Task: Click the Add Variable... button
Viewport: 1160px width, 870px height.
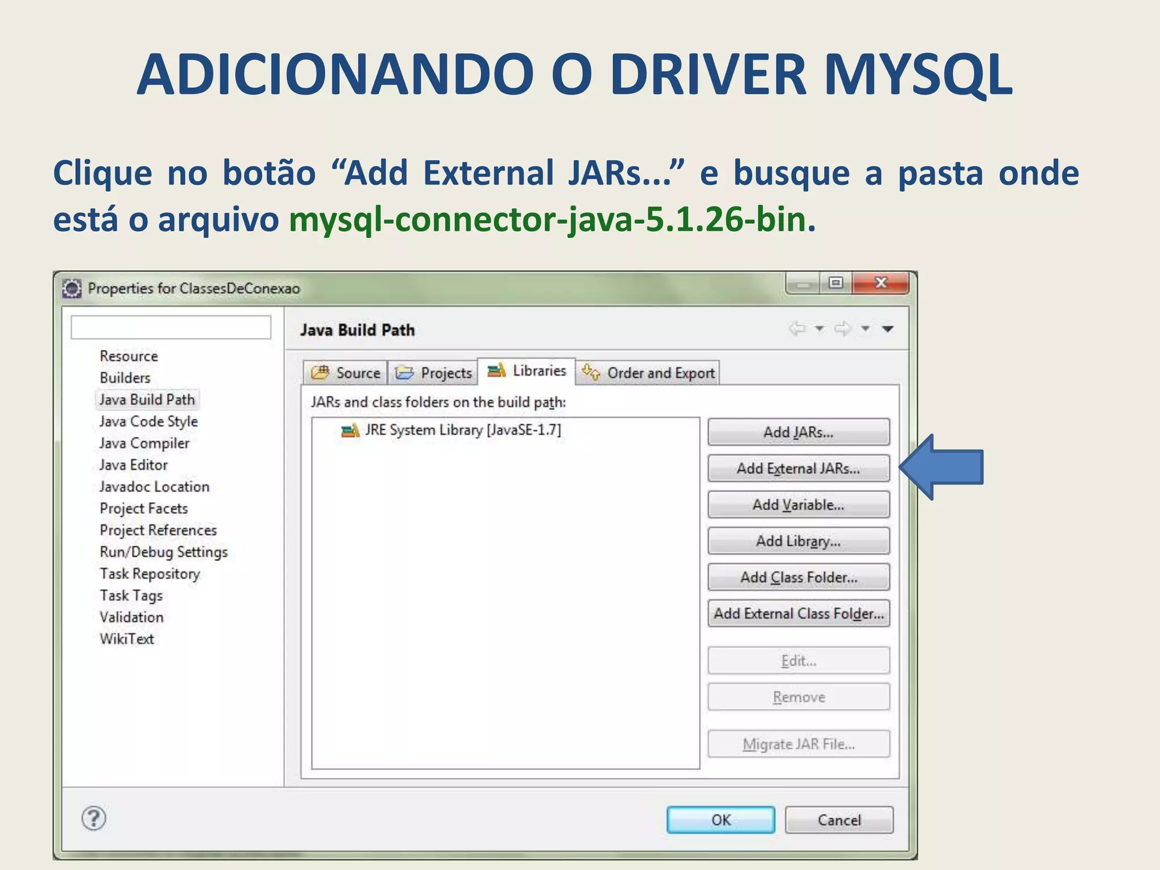Action: 799,505
